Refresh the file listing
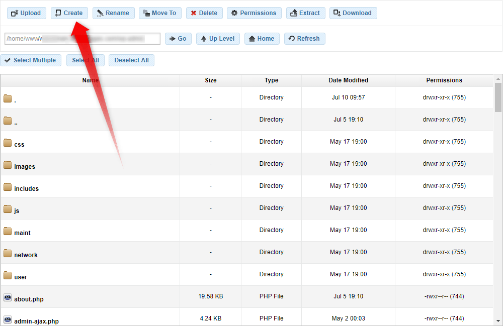Image resolution: width=503 pixels, height=326 pixels. pyautogui.click(x=304, y=39)
